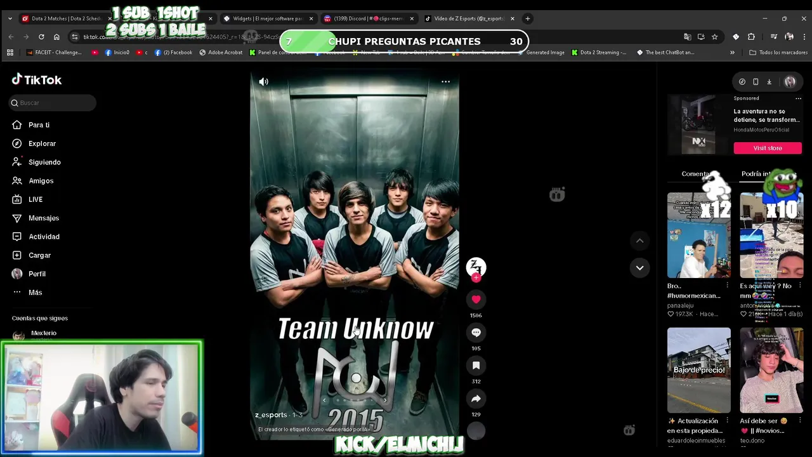This screenshot has width=812, height=457.
Task: Open the teo.dono video thumbnail
Action: point(771,370)
